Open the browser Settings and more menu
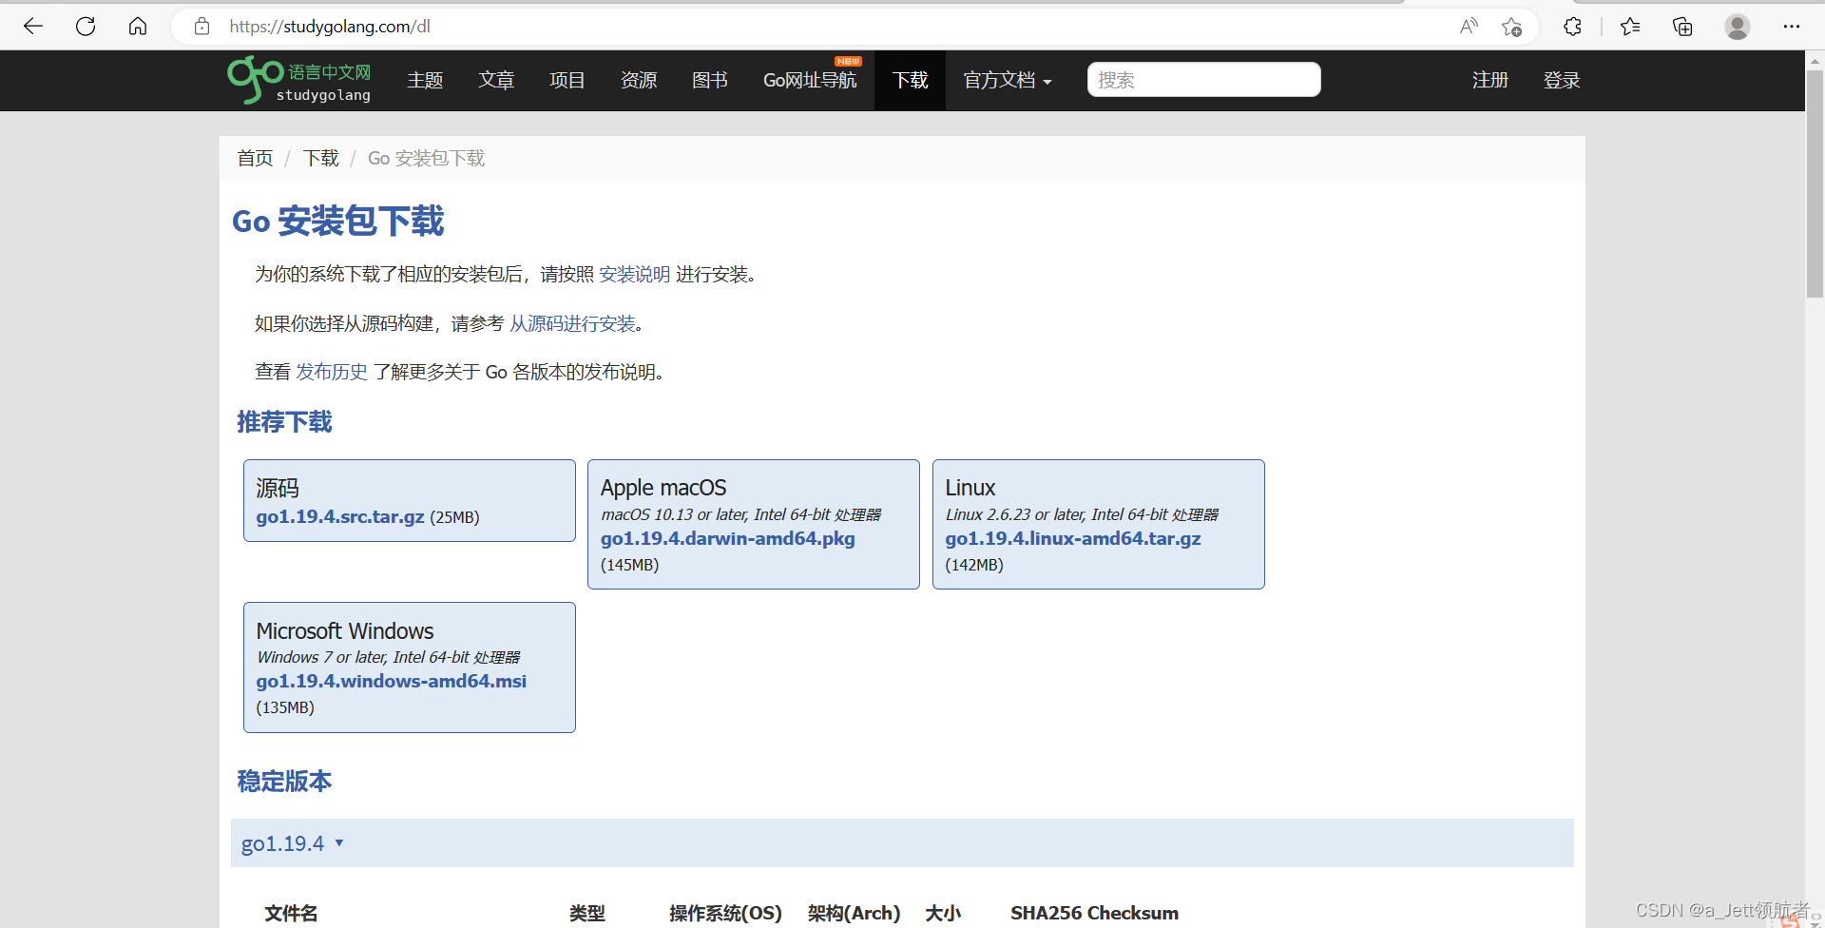 1792,27
